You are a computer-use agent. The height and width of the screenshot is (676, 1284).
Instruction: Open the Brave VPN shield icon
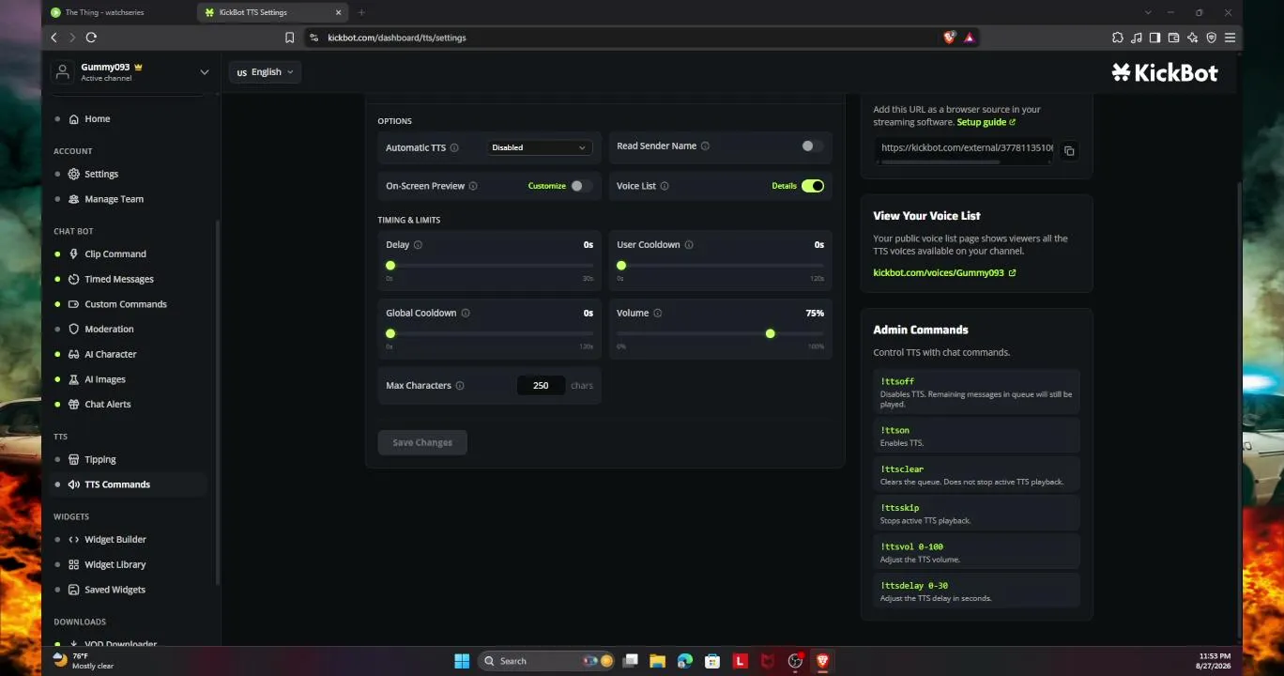(1211, 38)
